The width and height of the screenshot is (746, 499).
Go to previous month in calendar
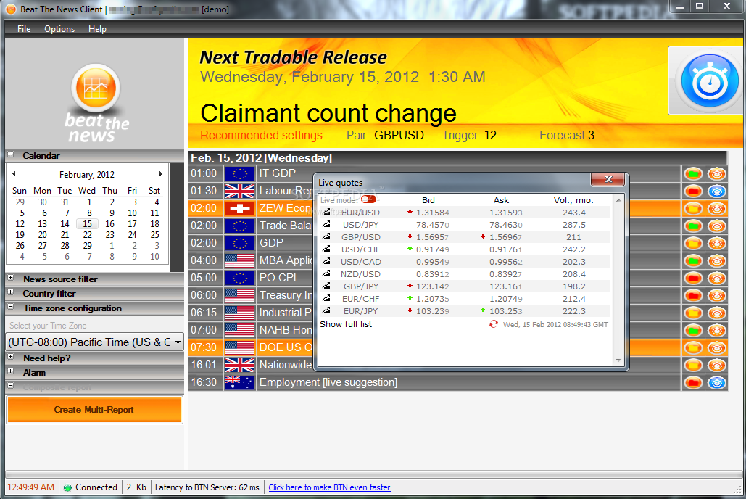coord(14,174)
